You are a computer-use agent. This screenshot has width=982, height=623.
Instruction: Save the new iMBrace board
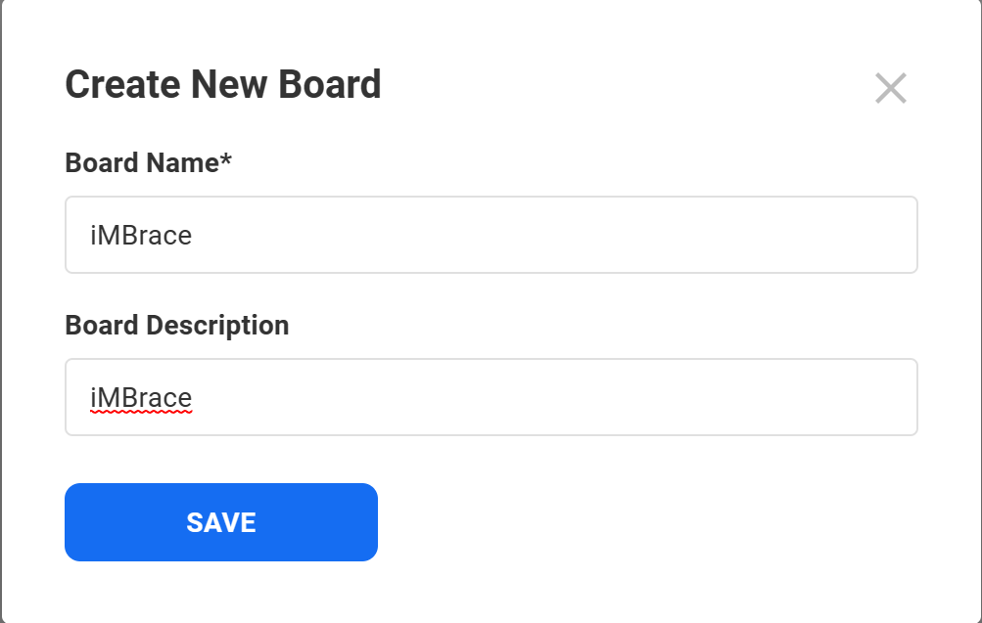(221, 522)
